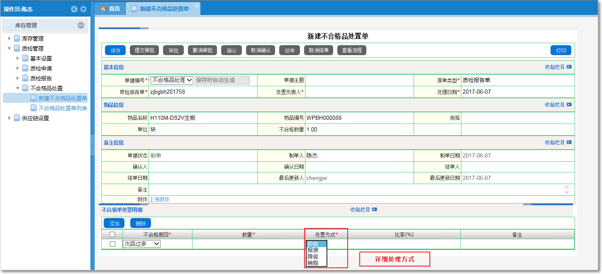The width and height of the screenshot is (602, 274).
Task: Expand the 供应链设置 tree node
Action: click(x=10, y=118)
